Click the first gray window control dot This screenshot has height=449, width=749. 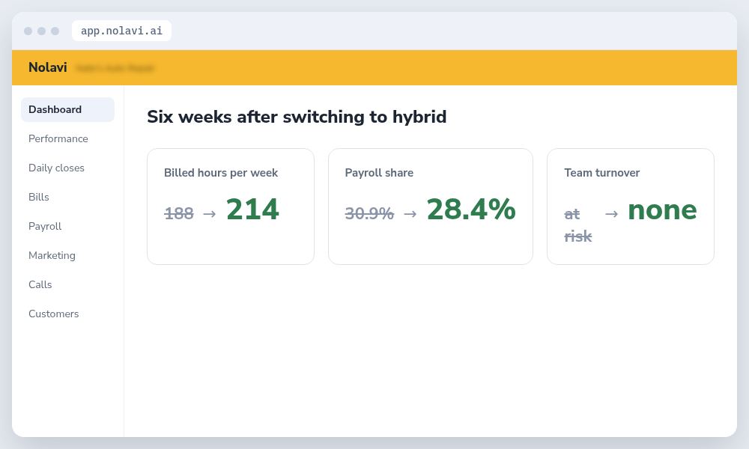click(28, 31)
